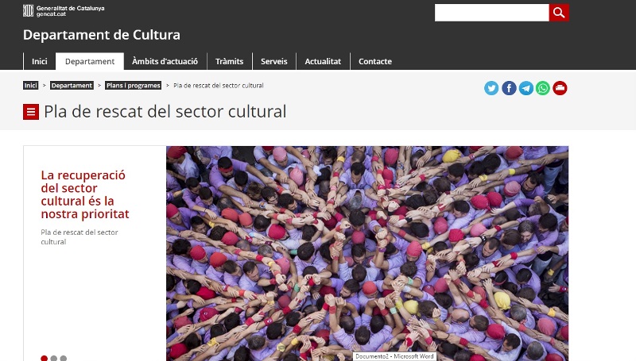Select the second carousel dot
The image size is (636, 361).
pos(53,358)
